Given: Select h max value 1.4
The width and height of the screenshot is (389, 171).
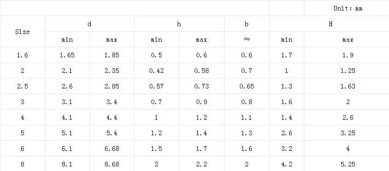Looking at the screenshot, I should pos(202,132).
